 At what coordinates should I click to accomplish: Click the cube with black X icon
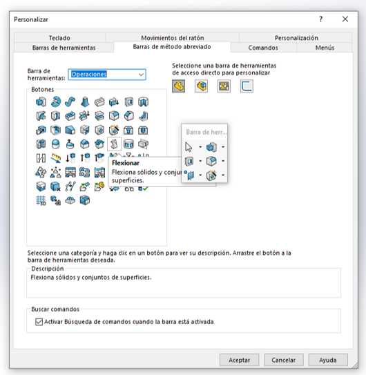tap(55, 186)
